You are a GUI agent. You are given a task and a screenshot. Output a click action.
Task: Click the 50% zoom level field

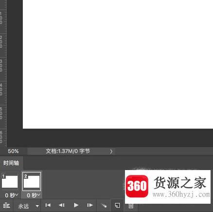click(13, 151)
